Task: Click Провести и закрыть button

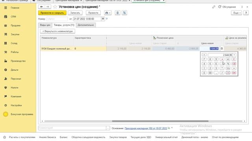Action: pos(52,13)
